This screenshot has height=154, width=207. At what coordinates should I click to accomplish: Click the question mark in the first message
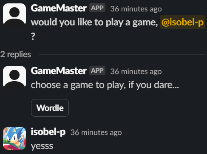pos(33,36)
